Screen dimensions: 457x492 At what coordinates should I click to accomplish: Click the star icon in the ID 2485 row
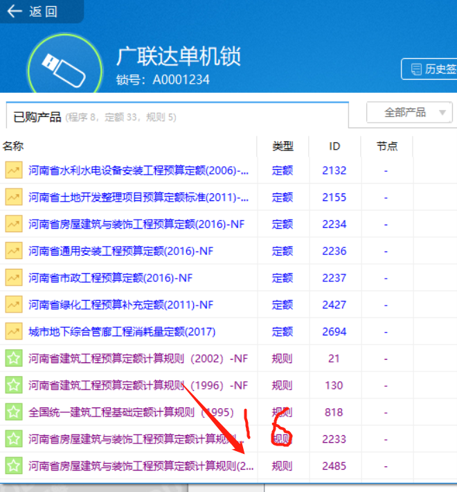14,466
